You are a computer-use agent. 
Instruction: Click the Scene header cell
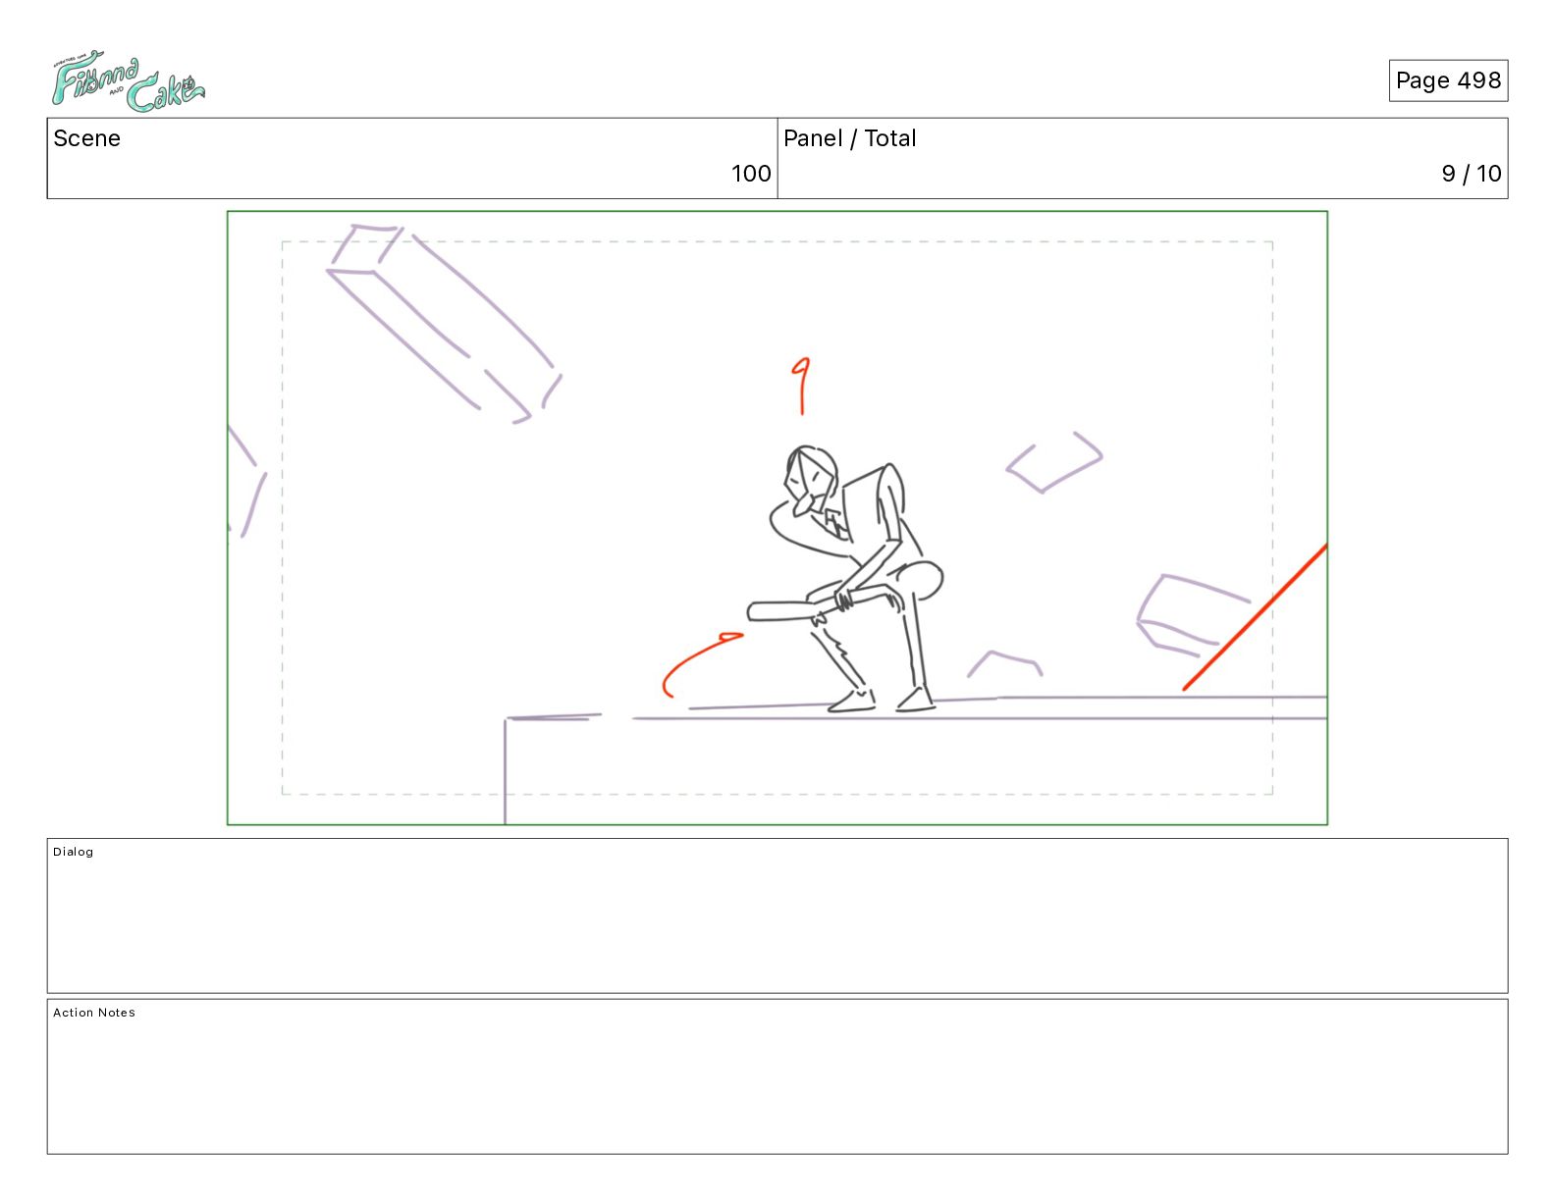412,158
